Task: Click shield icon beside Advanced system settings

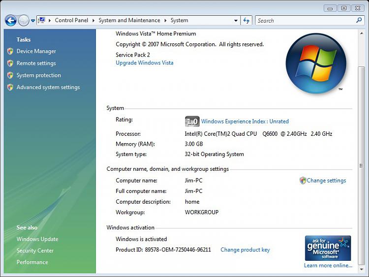Action: pos(10,87)
